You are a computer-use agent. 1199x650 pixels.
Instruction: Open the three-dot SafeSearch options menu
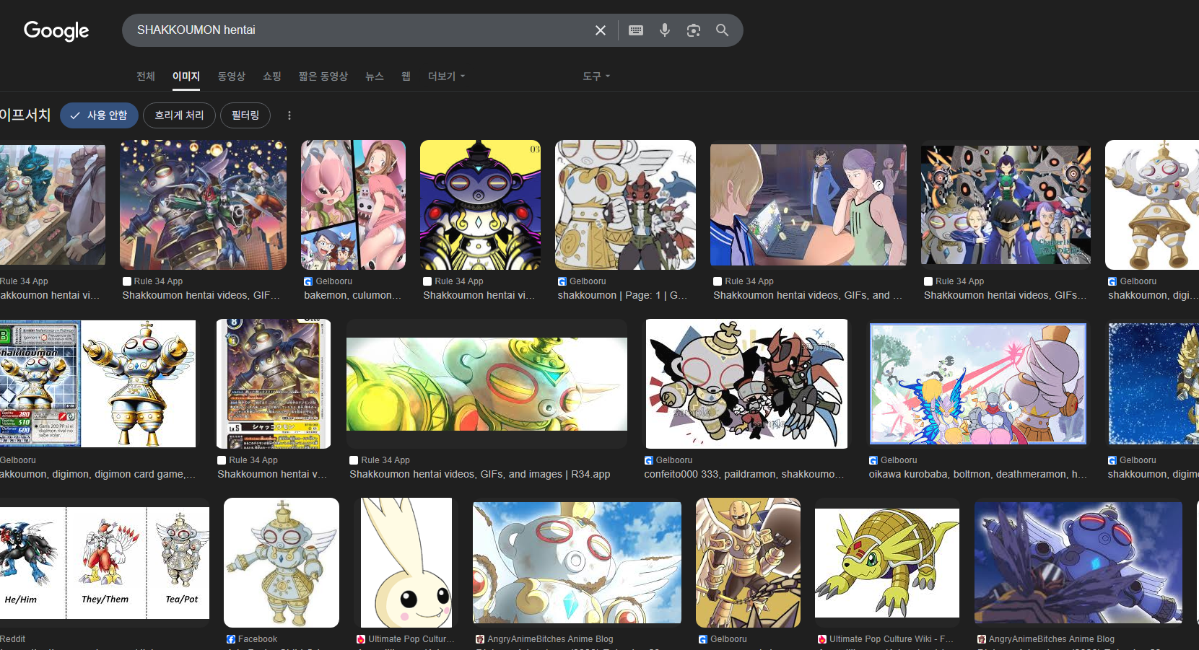pos(289,115)
